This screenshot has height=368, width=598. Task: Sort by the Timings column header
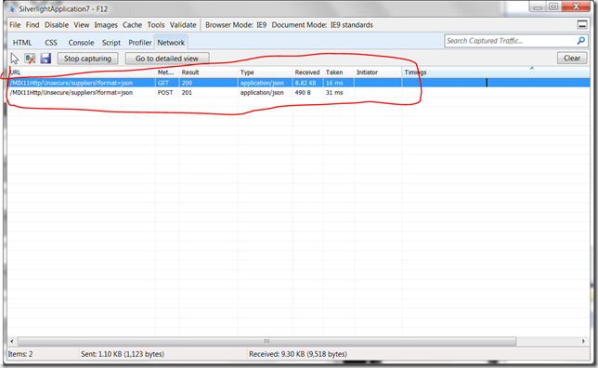(496, 72)
